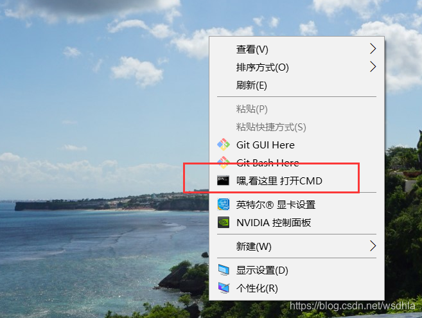
Task: Click the blog.csdn.net watermark link
Action: pos(352,306)
